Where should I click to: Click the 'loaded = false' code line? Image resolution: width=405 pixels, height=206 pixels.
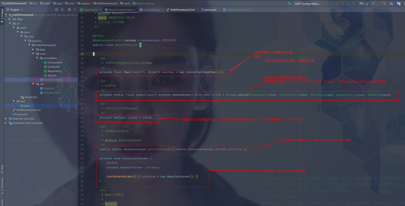[x=126, y=117]
